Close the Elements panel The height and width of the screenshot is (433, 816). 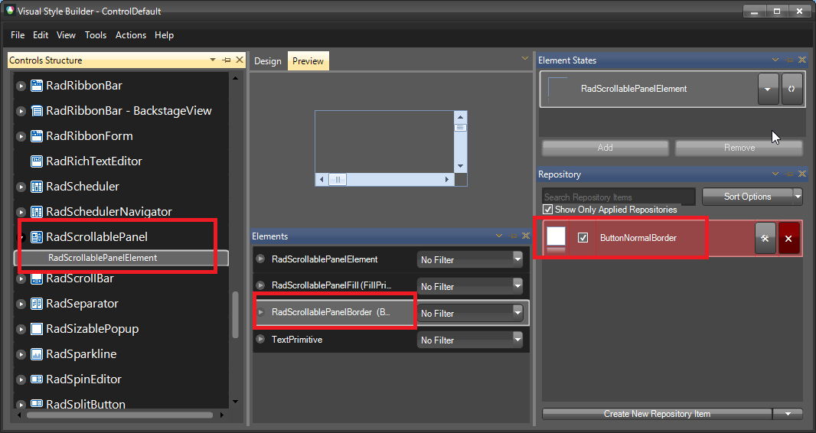[x=526, y=236]
